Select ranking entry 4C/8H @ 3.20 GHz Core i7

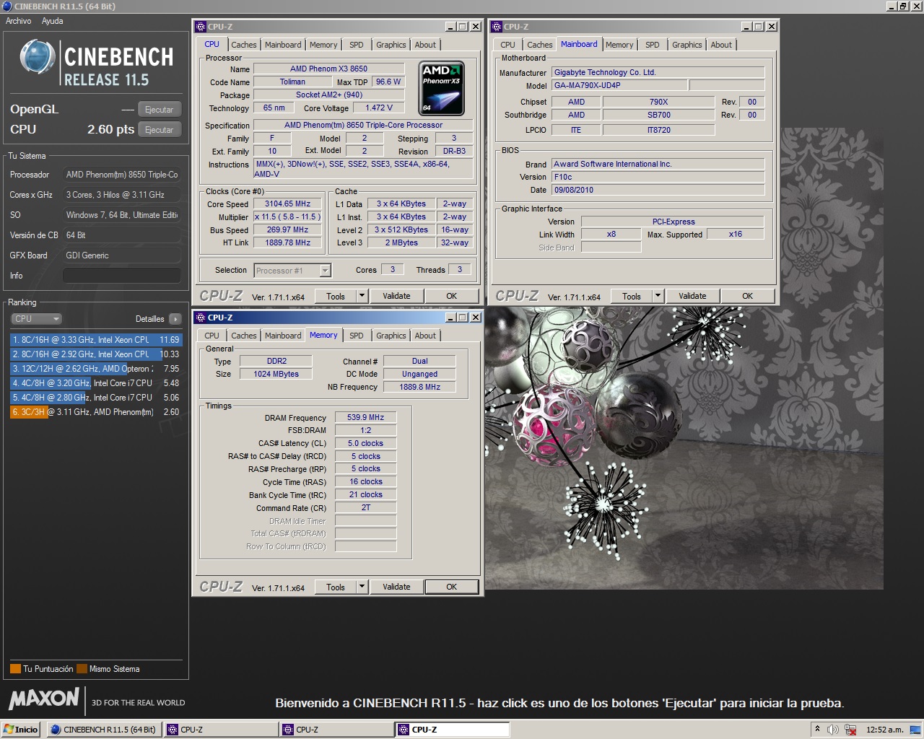click(x=96, y=382)
